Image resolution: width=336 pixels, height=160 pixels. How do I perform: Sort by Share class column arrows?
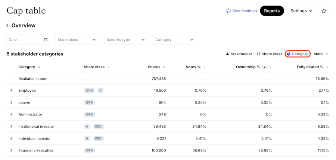point(108,67)
